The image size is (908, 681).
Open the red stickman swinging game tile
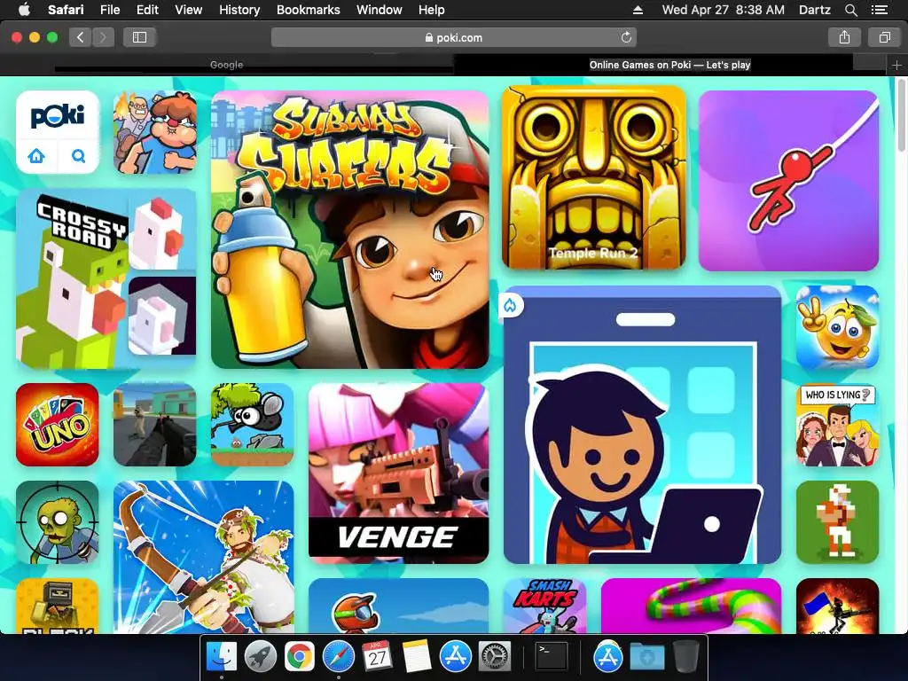pyautogui.click(x=788, y=181)
